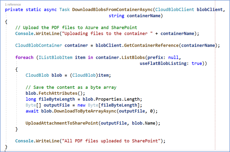Click the 'ListBlobs' method call

click(133, 57)
